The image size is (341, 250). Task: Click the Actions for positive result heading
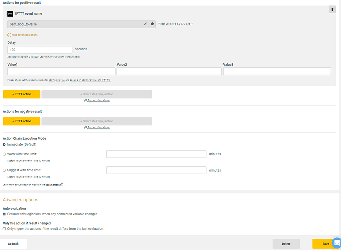coord(22,3)
